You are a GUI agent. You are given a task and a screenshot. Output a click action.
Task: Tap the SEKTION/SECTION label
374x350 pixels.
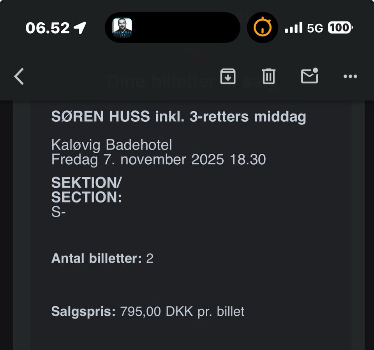[86, 190]
